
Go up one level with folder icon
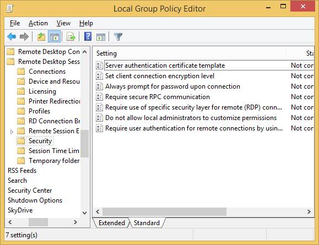41,37
